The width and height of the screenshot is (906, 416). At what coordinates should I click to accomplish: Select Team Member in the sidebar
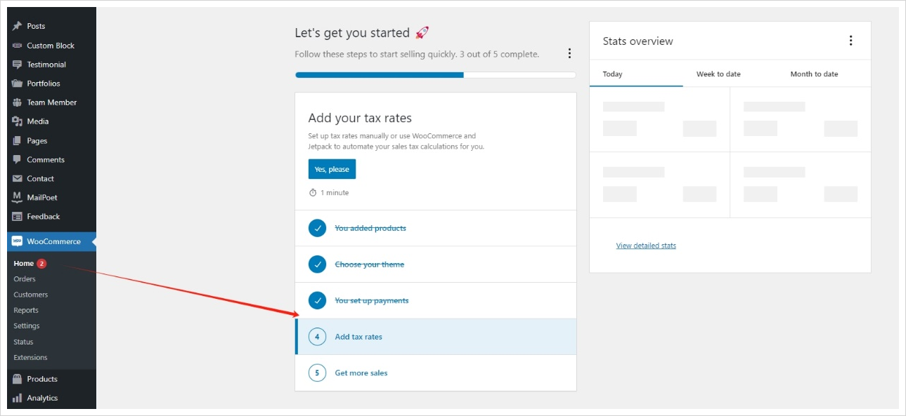[x=52, y=102]
